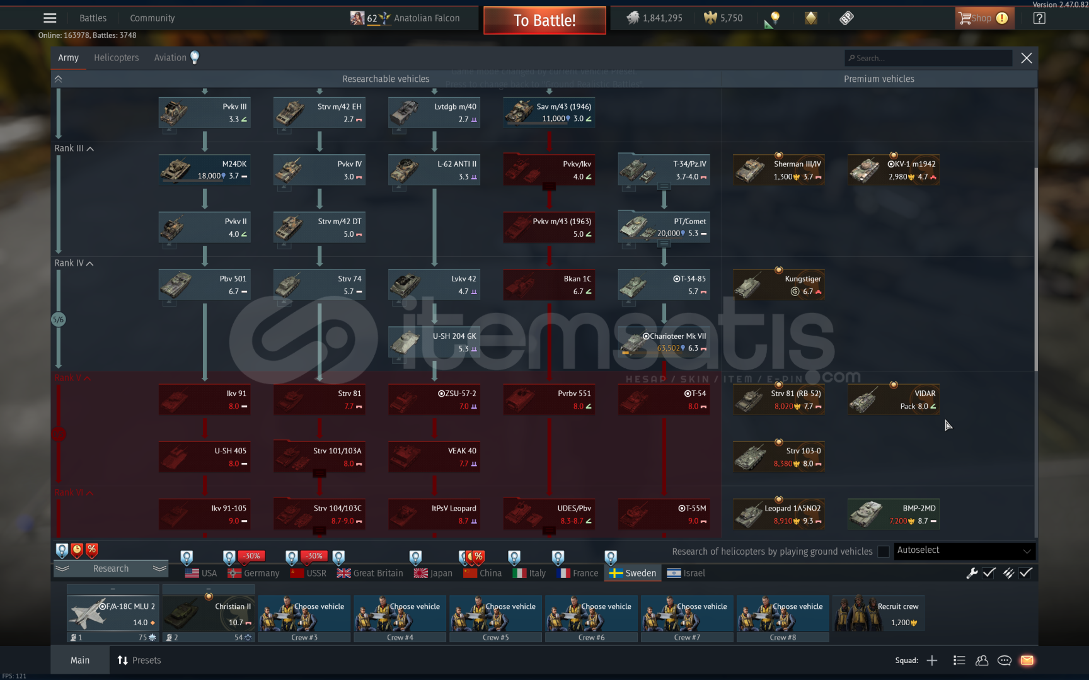Click the To Battle! button

pyautogui.click(x=544, y=20)
